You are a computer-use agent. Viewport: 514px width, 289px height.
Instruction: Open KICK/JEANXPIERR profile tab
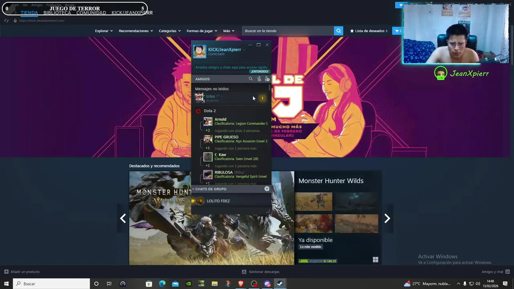132,13
